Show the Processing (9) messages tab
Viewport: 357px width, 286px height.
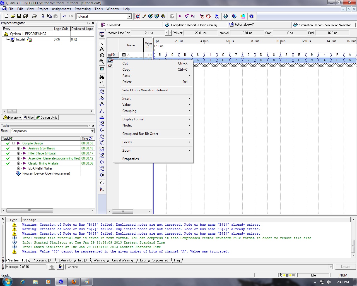click(x=42, y=260)
